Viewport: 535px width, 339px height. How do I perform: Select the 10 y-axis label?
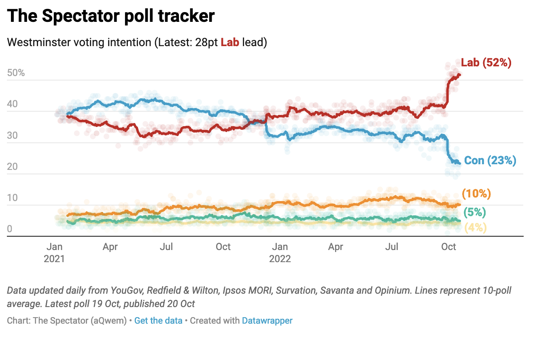[12, 198]
